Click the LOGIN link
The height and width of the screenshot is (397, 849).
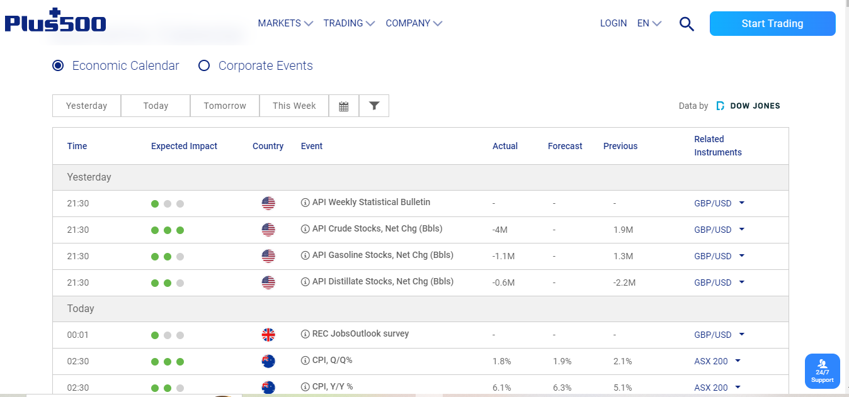point(613,23)
